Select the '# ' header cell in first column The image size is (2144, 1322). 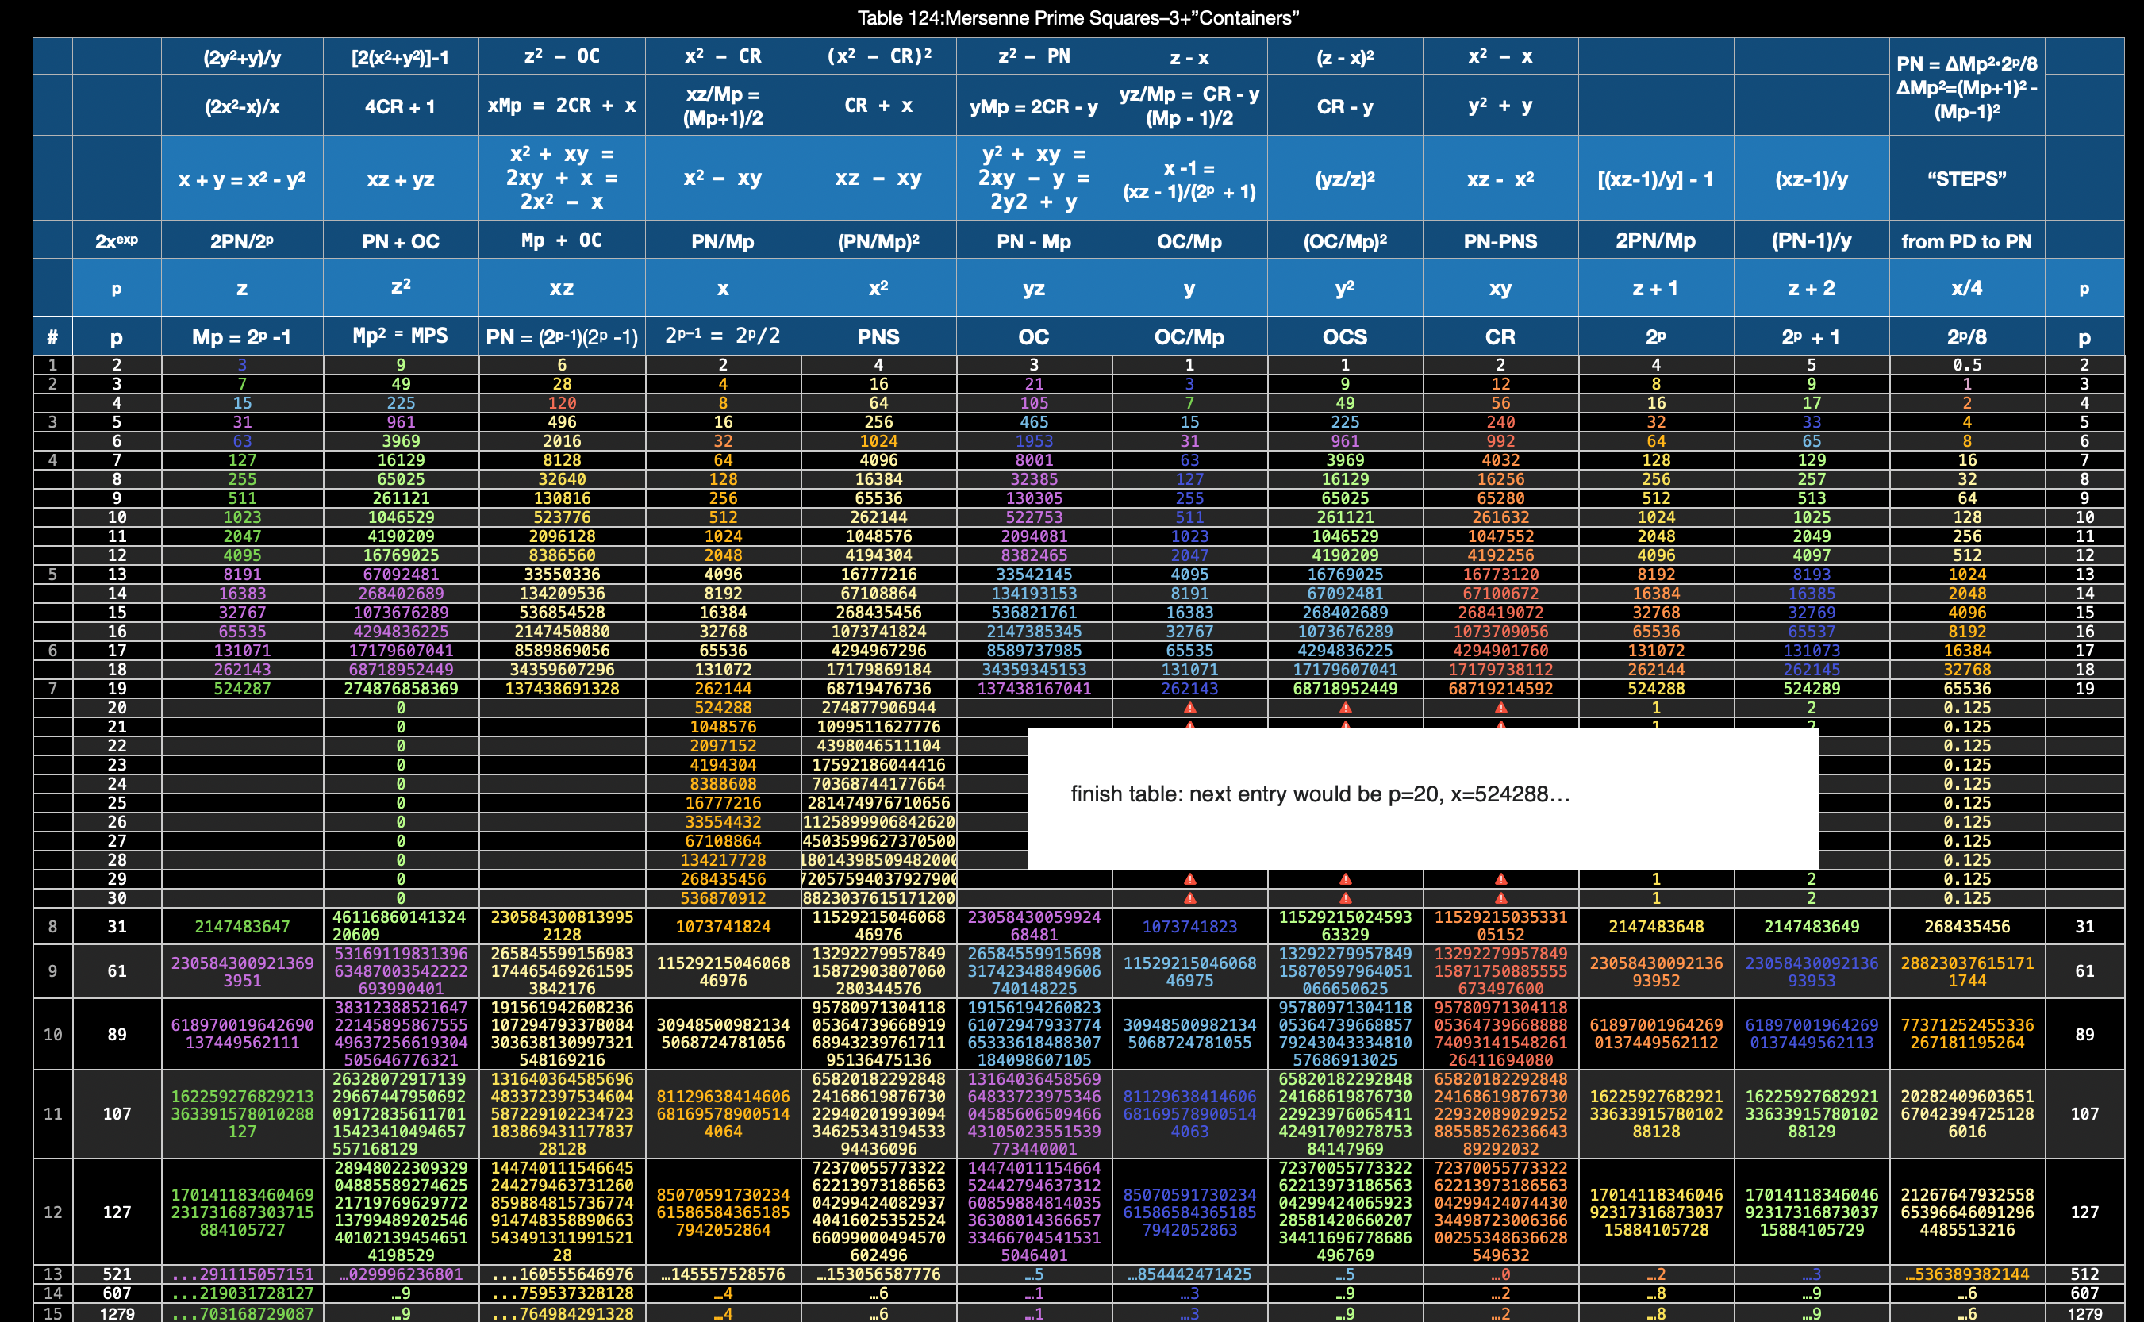[x=52, y=336]
